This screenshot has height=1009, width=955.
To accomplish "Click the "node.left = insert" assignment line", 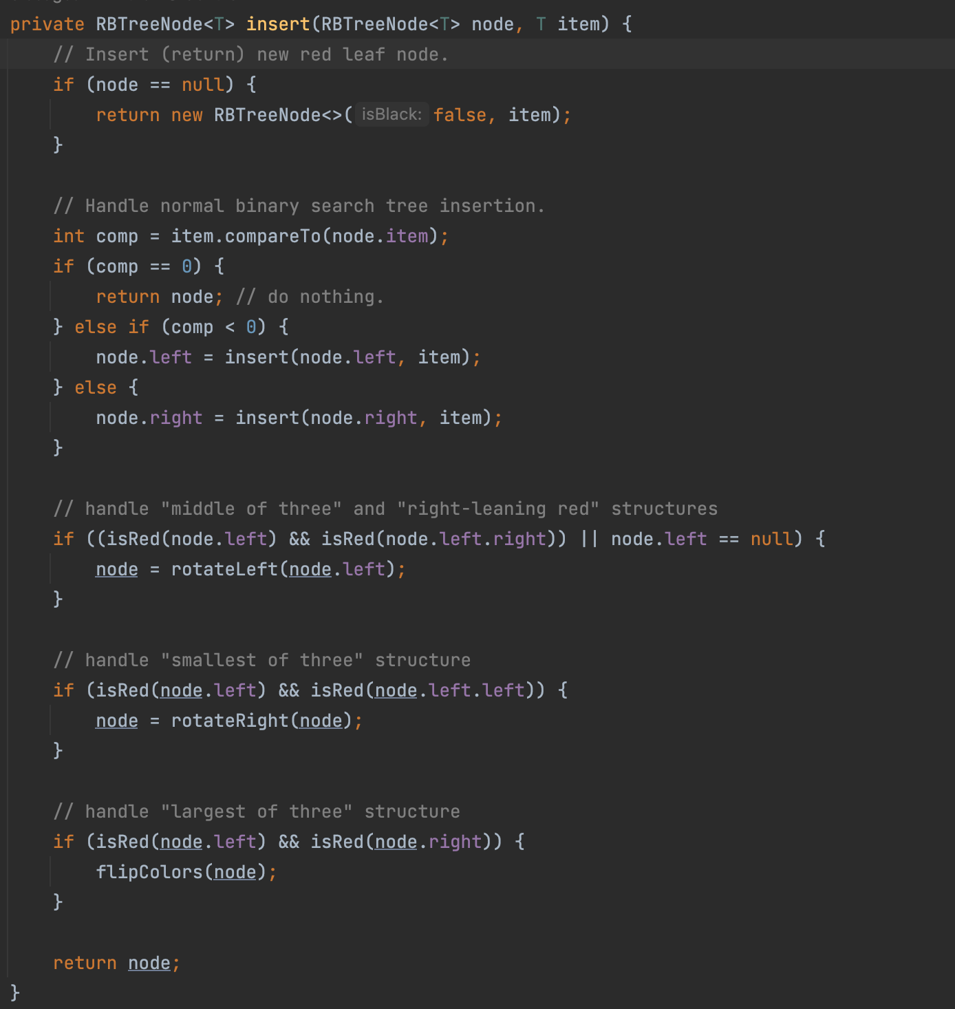I will pos(288,357).
